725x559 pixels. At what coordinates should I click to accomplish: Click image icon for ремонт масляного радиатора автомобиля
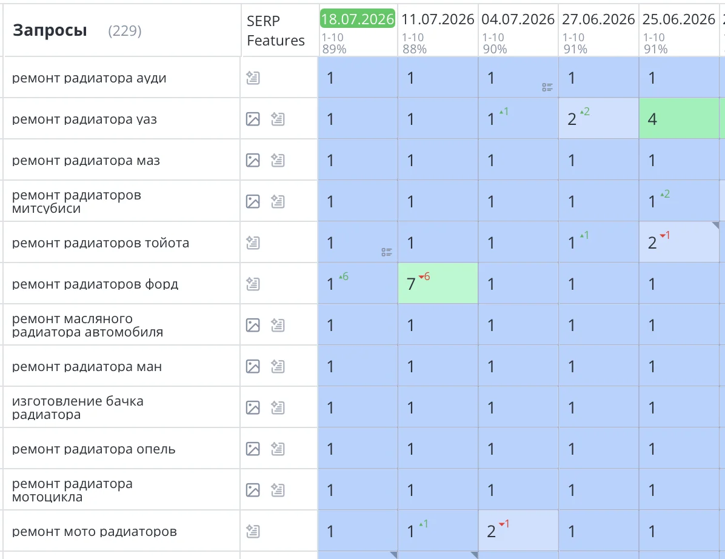pos(253,325)
